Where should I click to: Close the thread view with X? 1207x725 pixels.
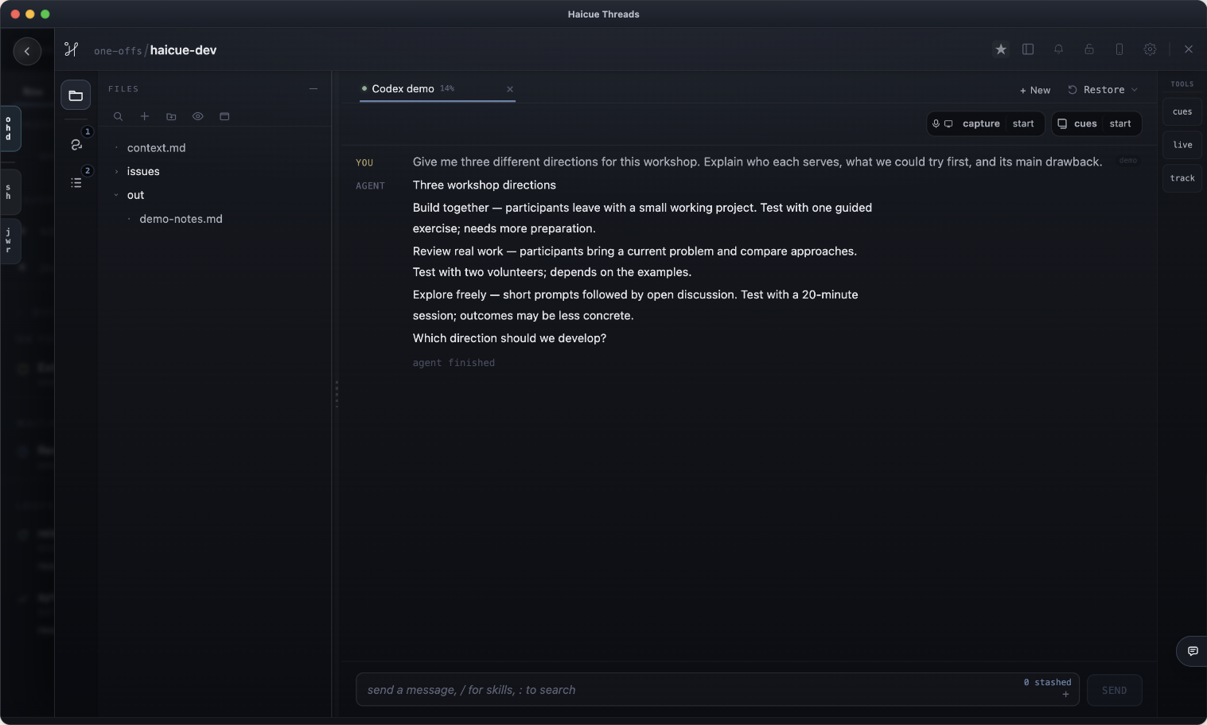click(x=1189, y=49)
